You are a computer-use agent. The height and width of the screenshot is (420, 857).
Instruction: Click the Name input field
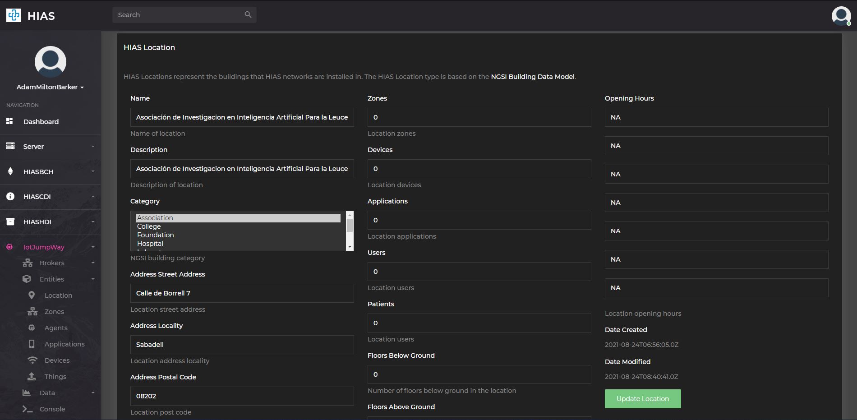tap(242, 117)
